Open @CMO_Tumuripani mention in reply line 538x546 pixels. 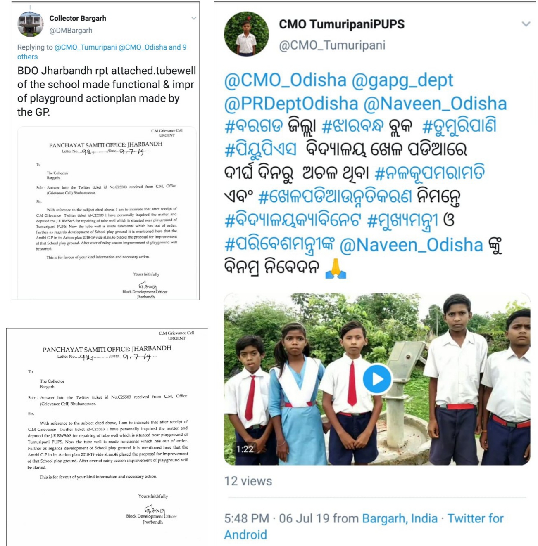coord(86,47)
